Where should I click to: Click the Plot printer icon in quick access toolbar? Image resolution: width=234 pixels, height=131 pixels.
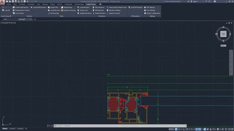pos(24,1)
